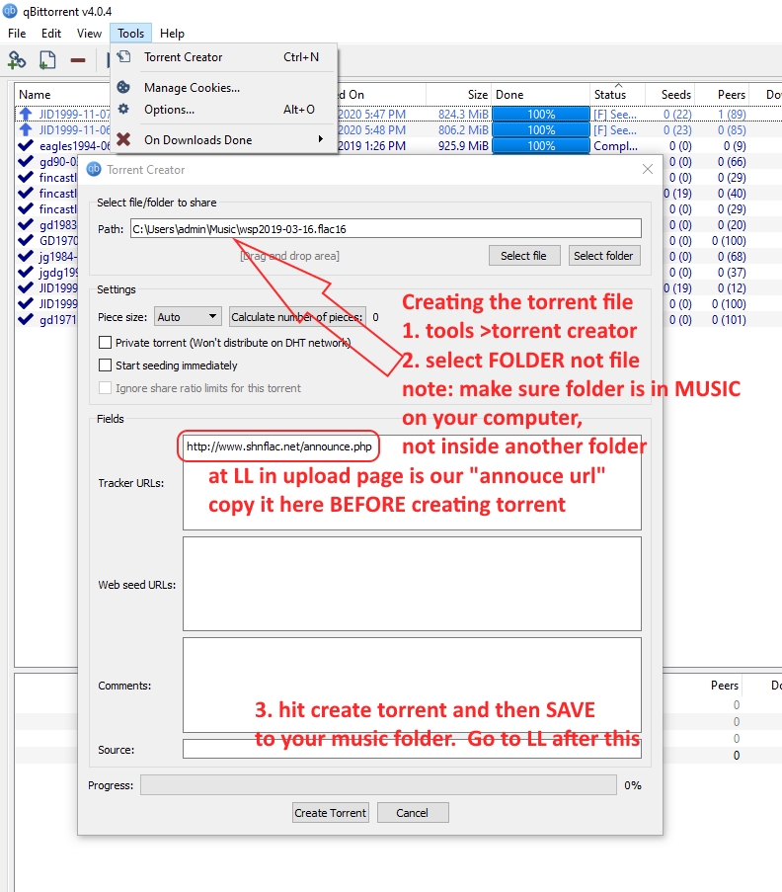Click the Path input field
The width and height of the screenshot is (782, 892).
[x=386, y=229]
